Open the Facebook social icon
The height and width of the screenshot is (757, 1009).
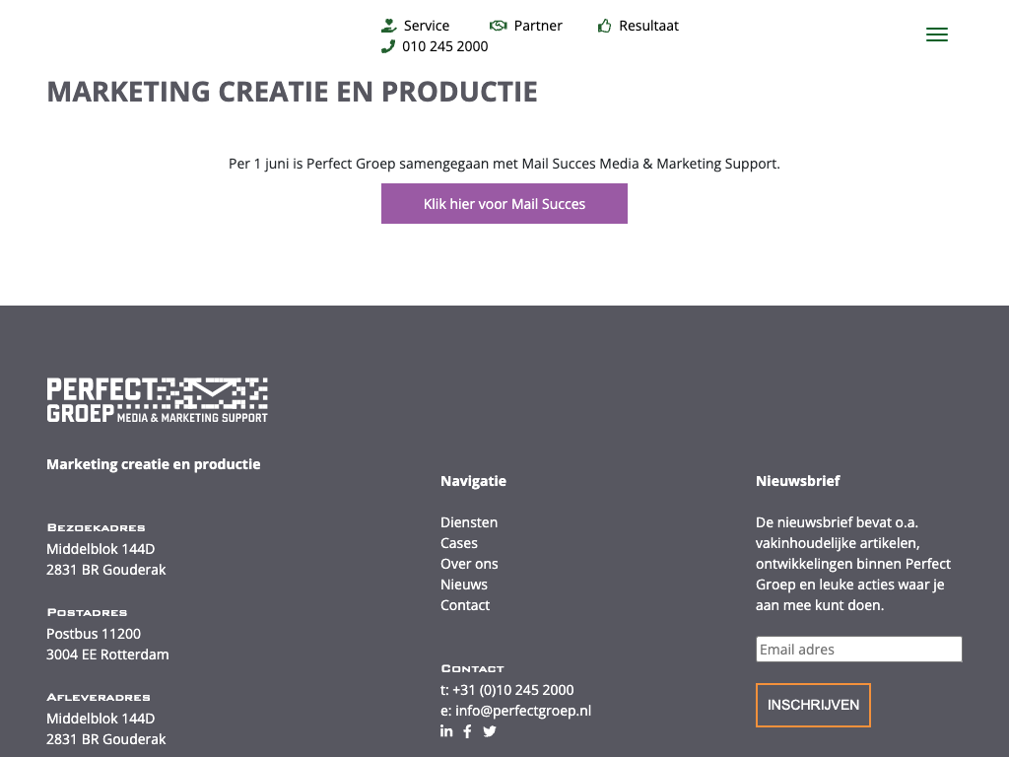[468, 731]
